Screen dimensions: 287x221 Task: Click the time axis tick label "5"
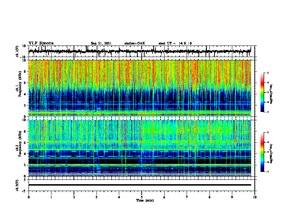click(x=142, y=197)
